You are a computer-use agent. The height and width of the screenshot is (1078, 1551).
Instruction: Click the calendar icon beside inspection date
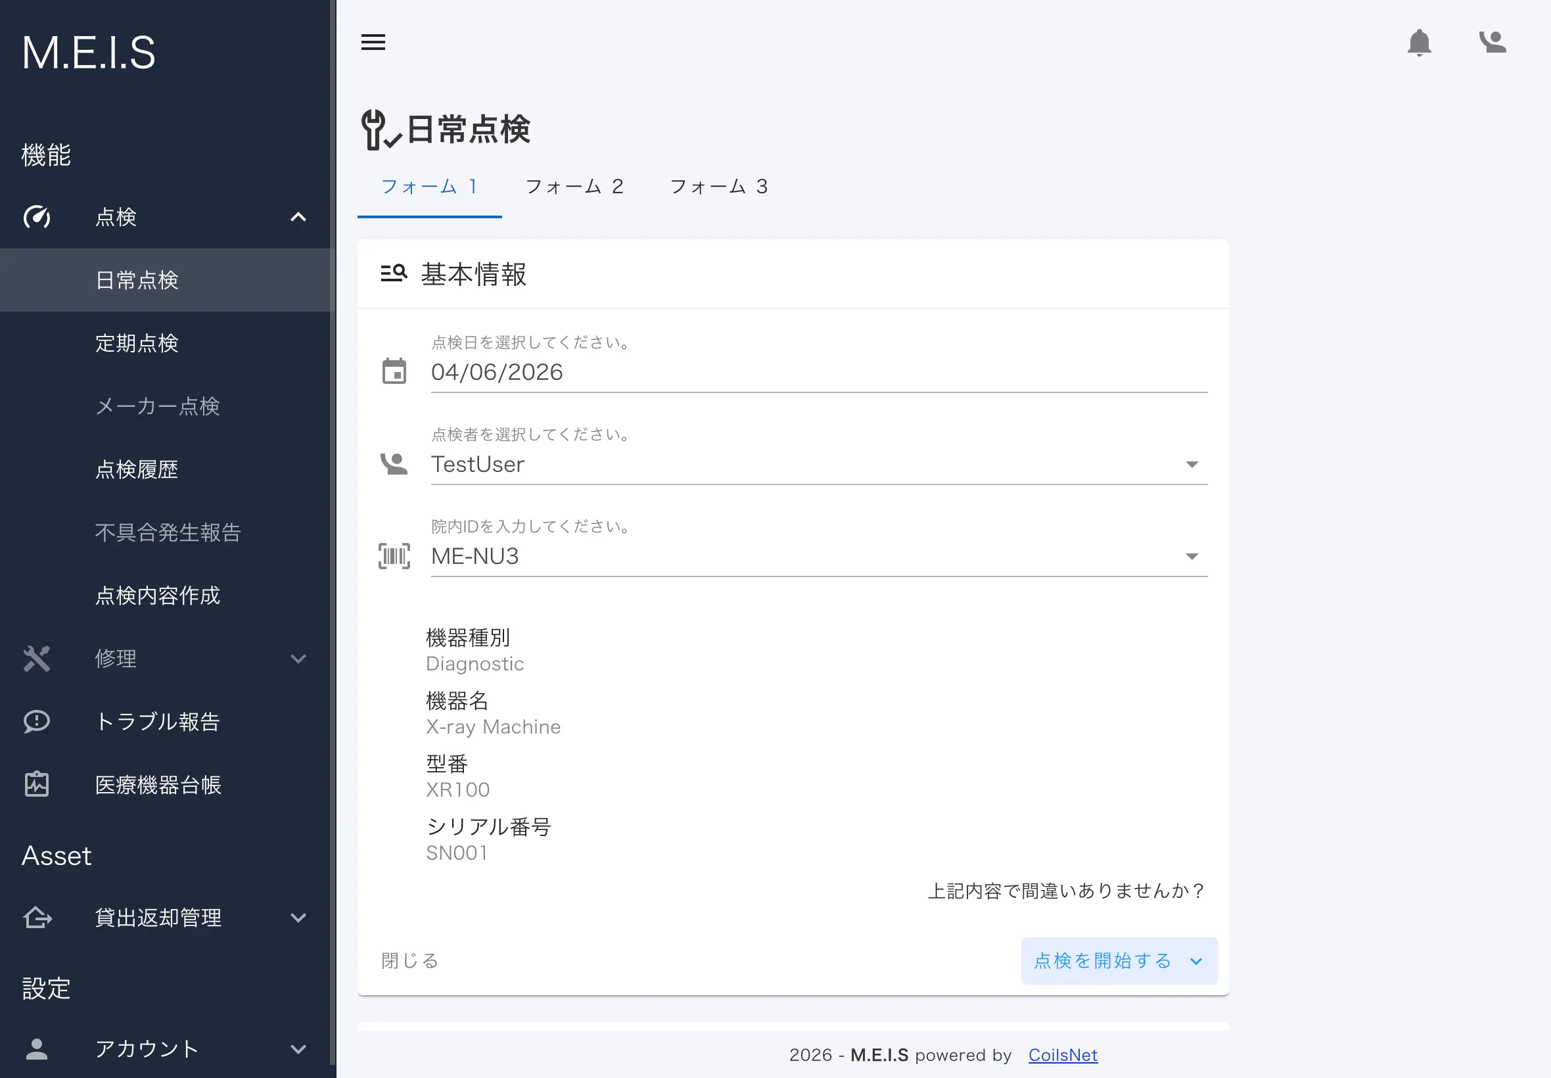pyautogui.click(x=394, y=371)
